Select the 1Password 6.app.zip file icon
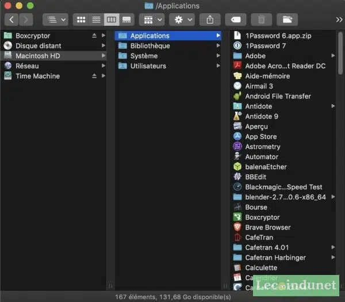The image size is (345, 302). point(237,36)
